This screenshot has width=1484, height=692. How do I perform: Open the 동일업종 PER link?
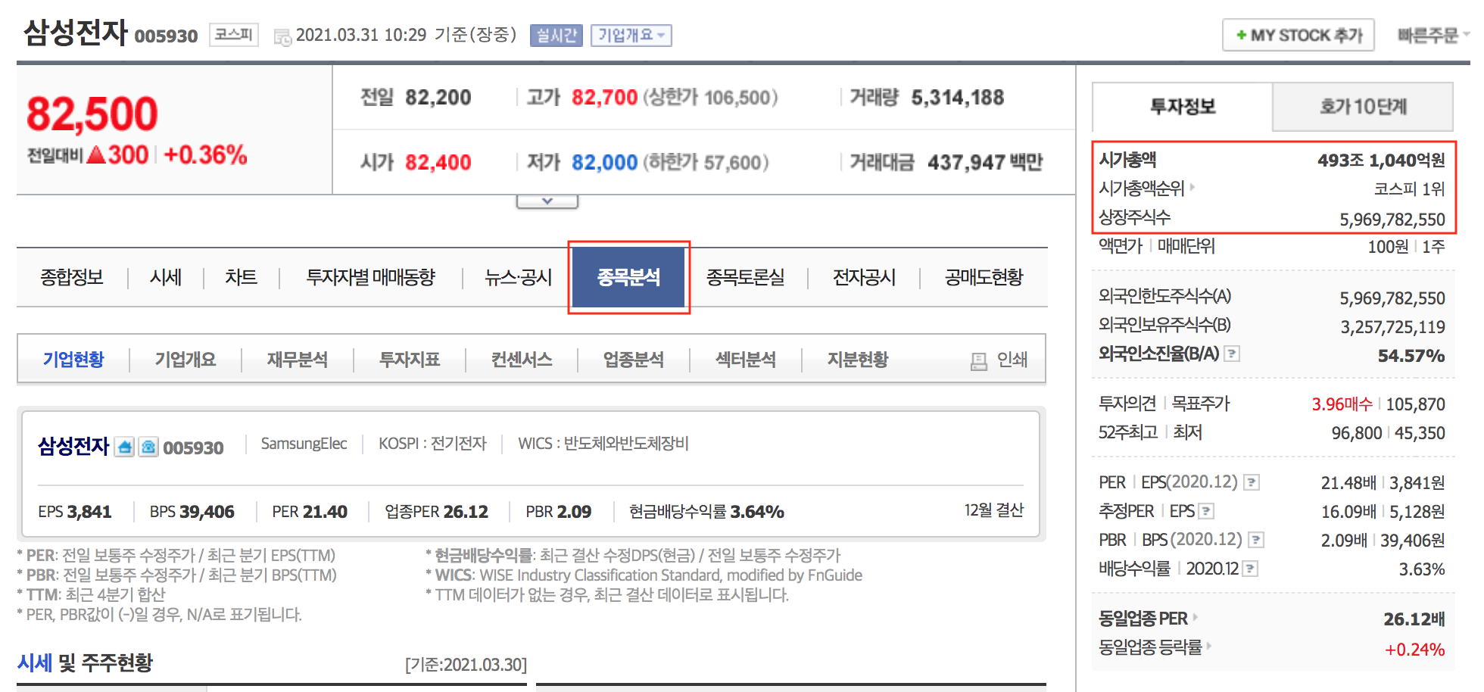pos(1146,618)
